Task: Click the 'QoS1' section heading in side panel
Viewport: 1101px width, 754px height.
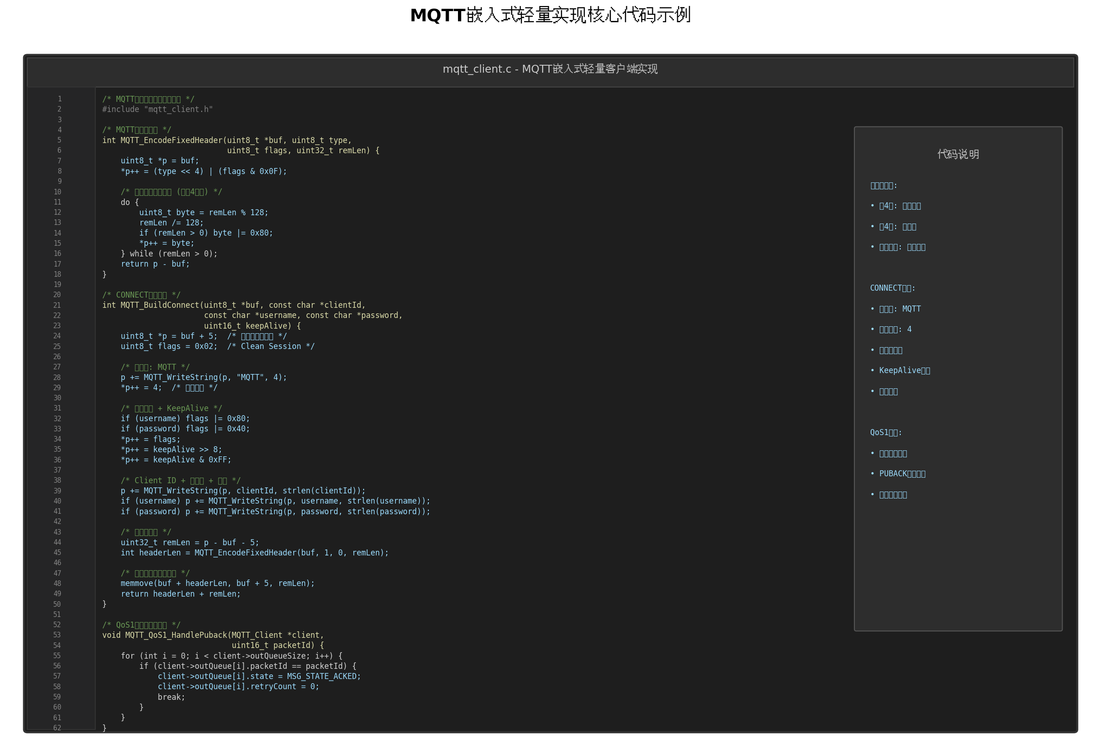Action: pyautogui.click(x=886, y=432)
